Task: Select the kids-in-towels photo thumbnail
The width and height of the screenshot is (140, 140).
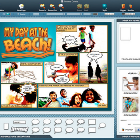Action: tap(131, 105)
